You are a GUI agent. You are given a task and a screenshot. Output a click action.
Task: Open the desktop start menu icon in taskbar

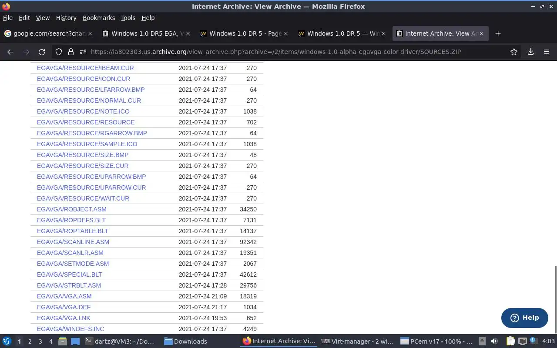7,341
